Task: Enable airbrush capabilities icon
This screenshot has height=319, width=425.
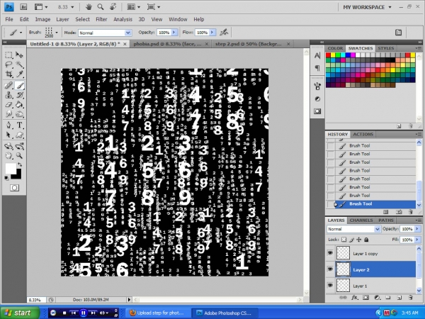Action: pos(224,33)
